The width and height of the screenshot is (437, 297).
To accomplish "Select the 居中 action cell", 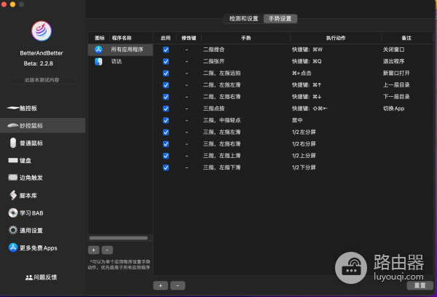I will [297, 120].
